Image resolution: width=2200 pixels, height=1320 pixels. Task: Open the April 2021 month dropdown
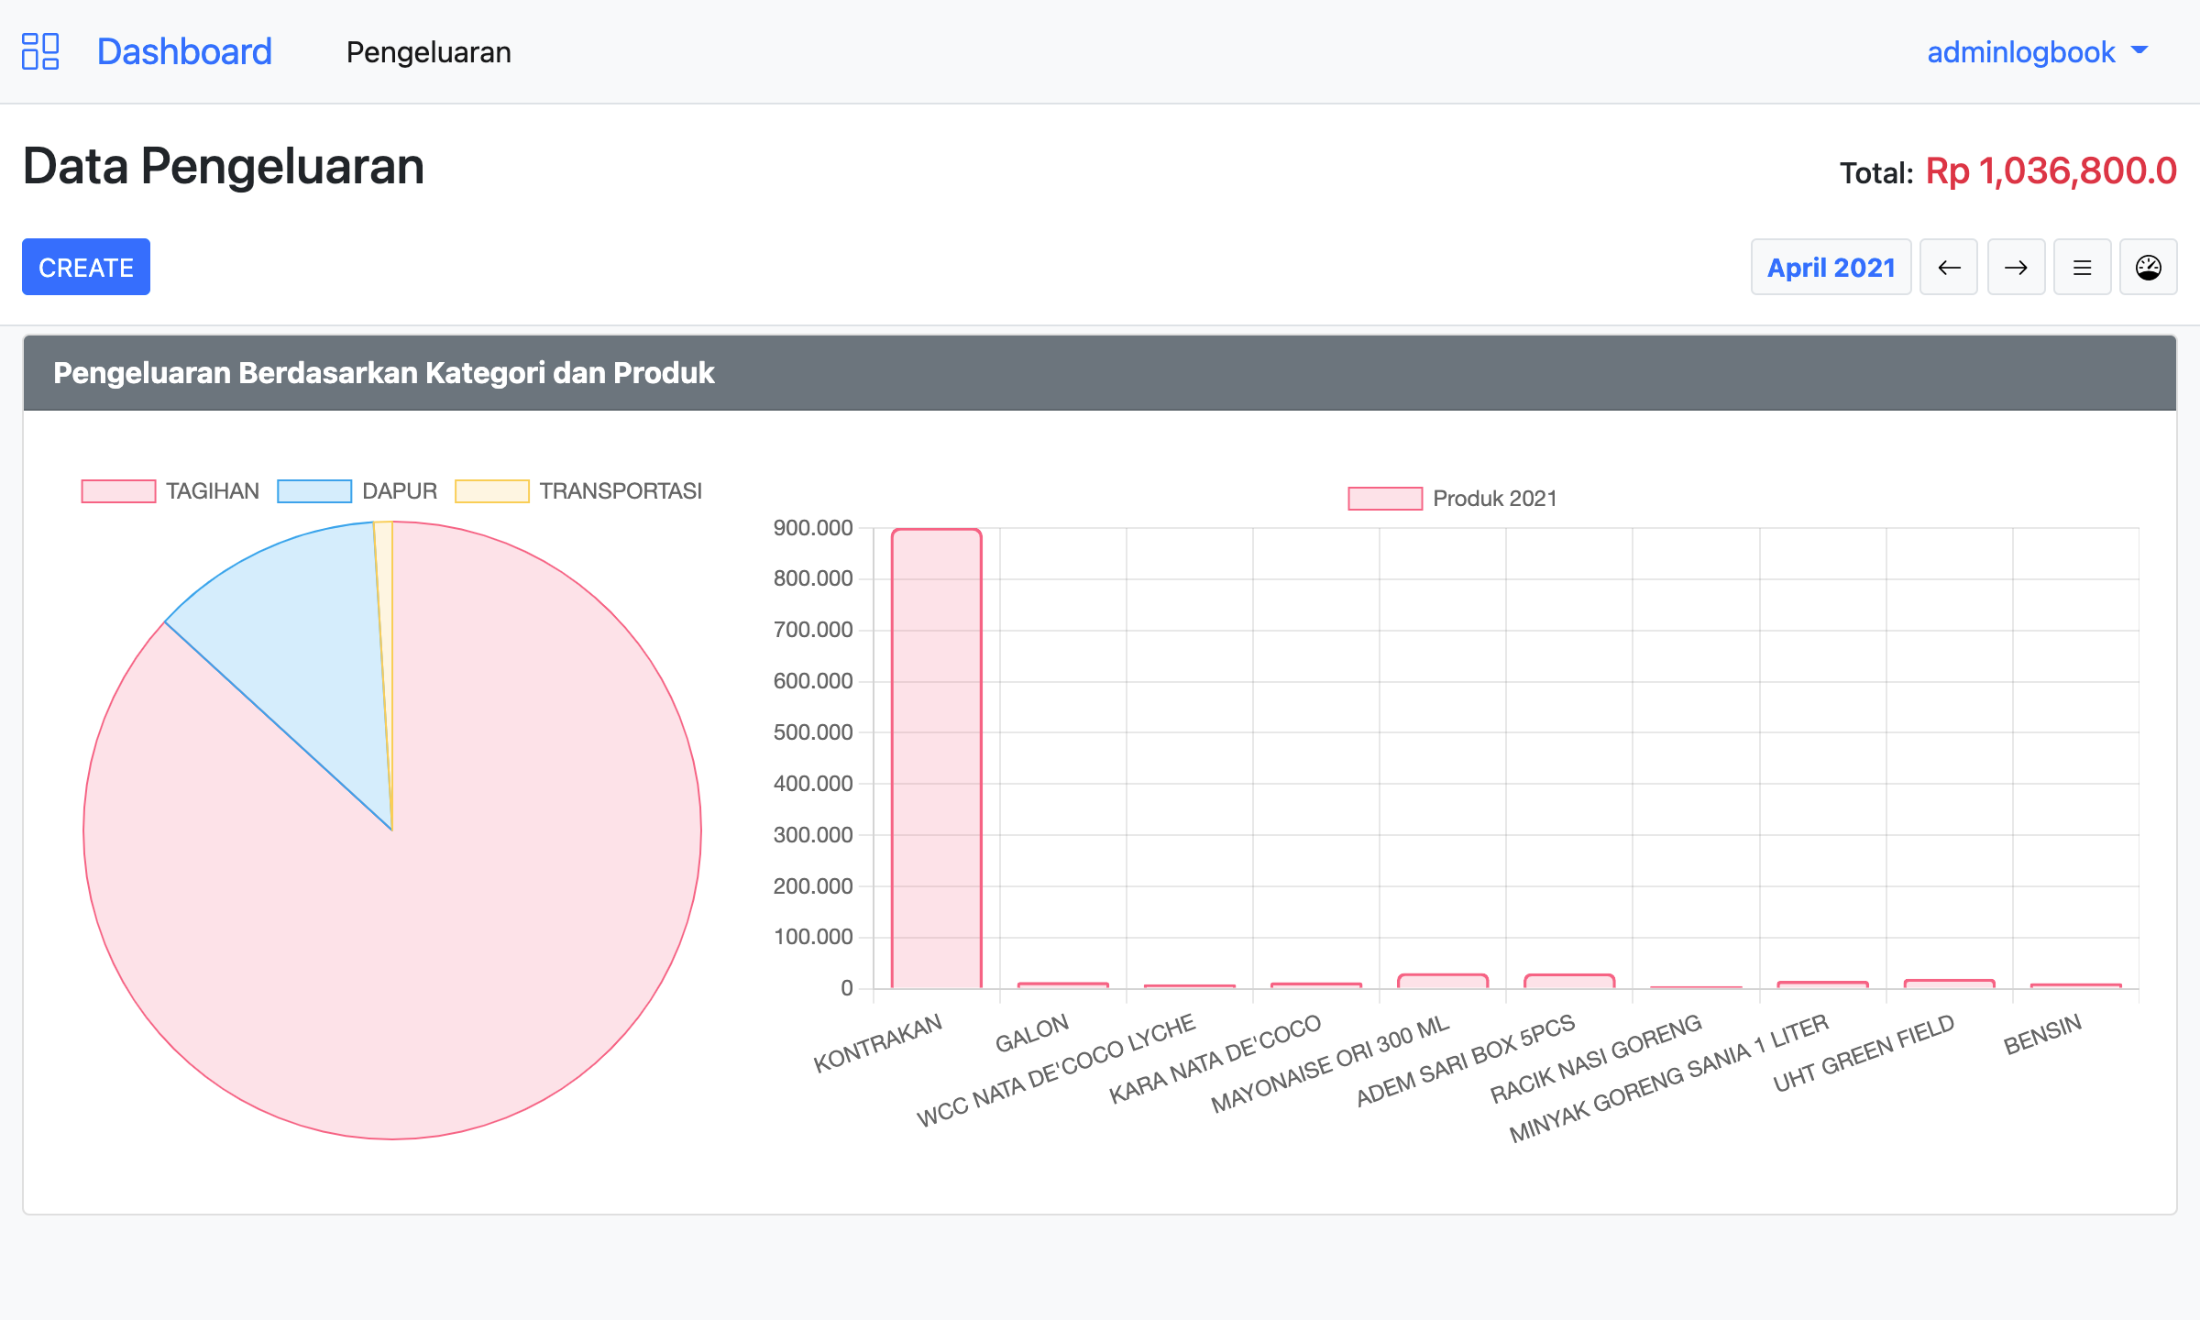point(1828,266)
